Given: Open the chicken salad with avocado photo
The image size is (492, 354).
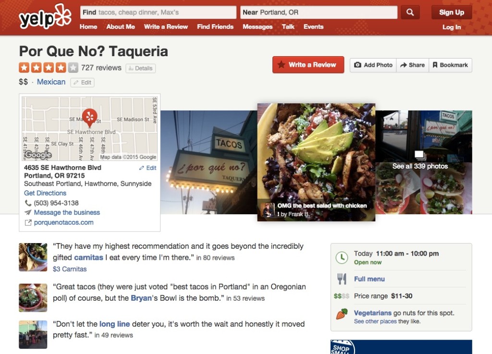Looking at the screenshot, I should coord(316,162).
